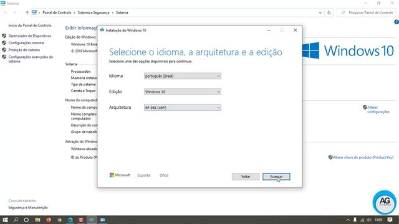Viewport: 399px width, 224px height.
Task: Open Configurações remotas link
Action: [x=26, y=43]
